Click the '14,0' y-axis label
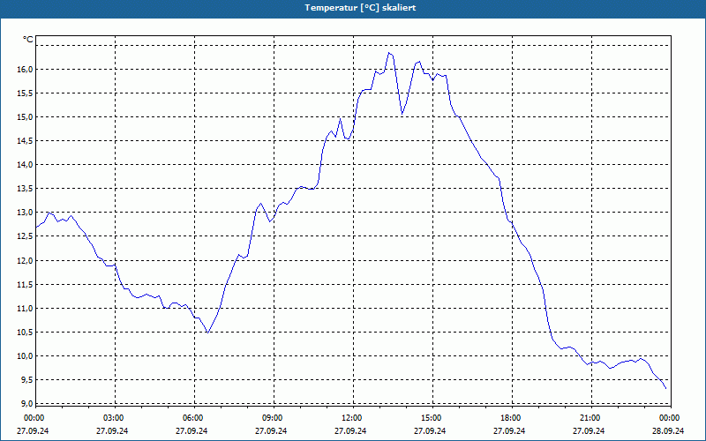Viewport: 706px width, 441px height. (26, 165)
